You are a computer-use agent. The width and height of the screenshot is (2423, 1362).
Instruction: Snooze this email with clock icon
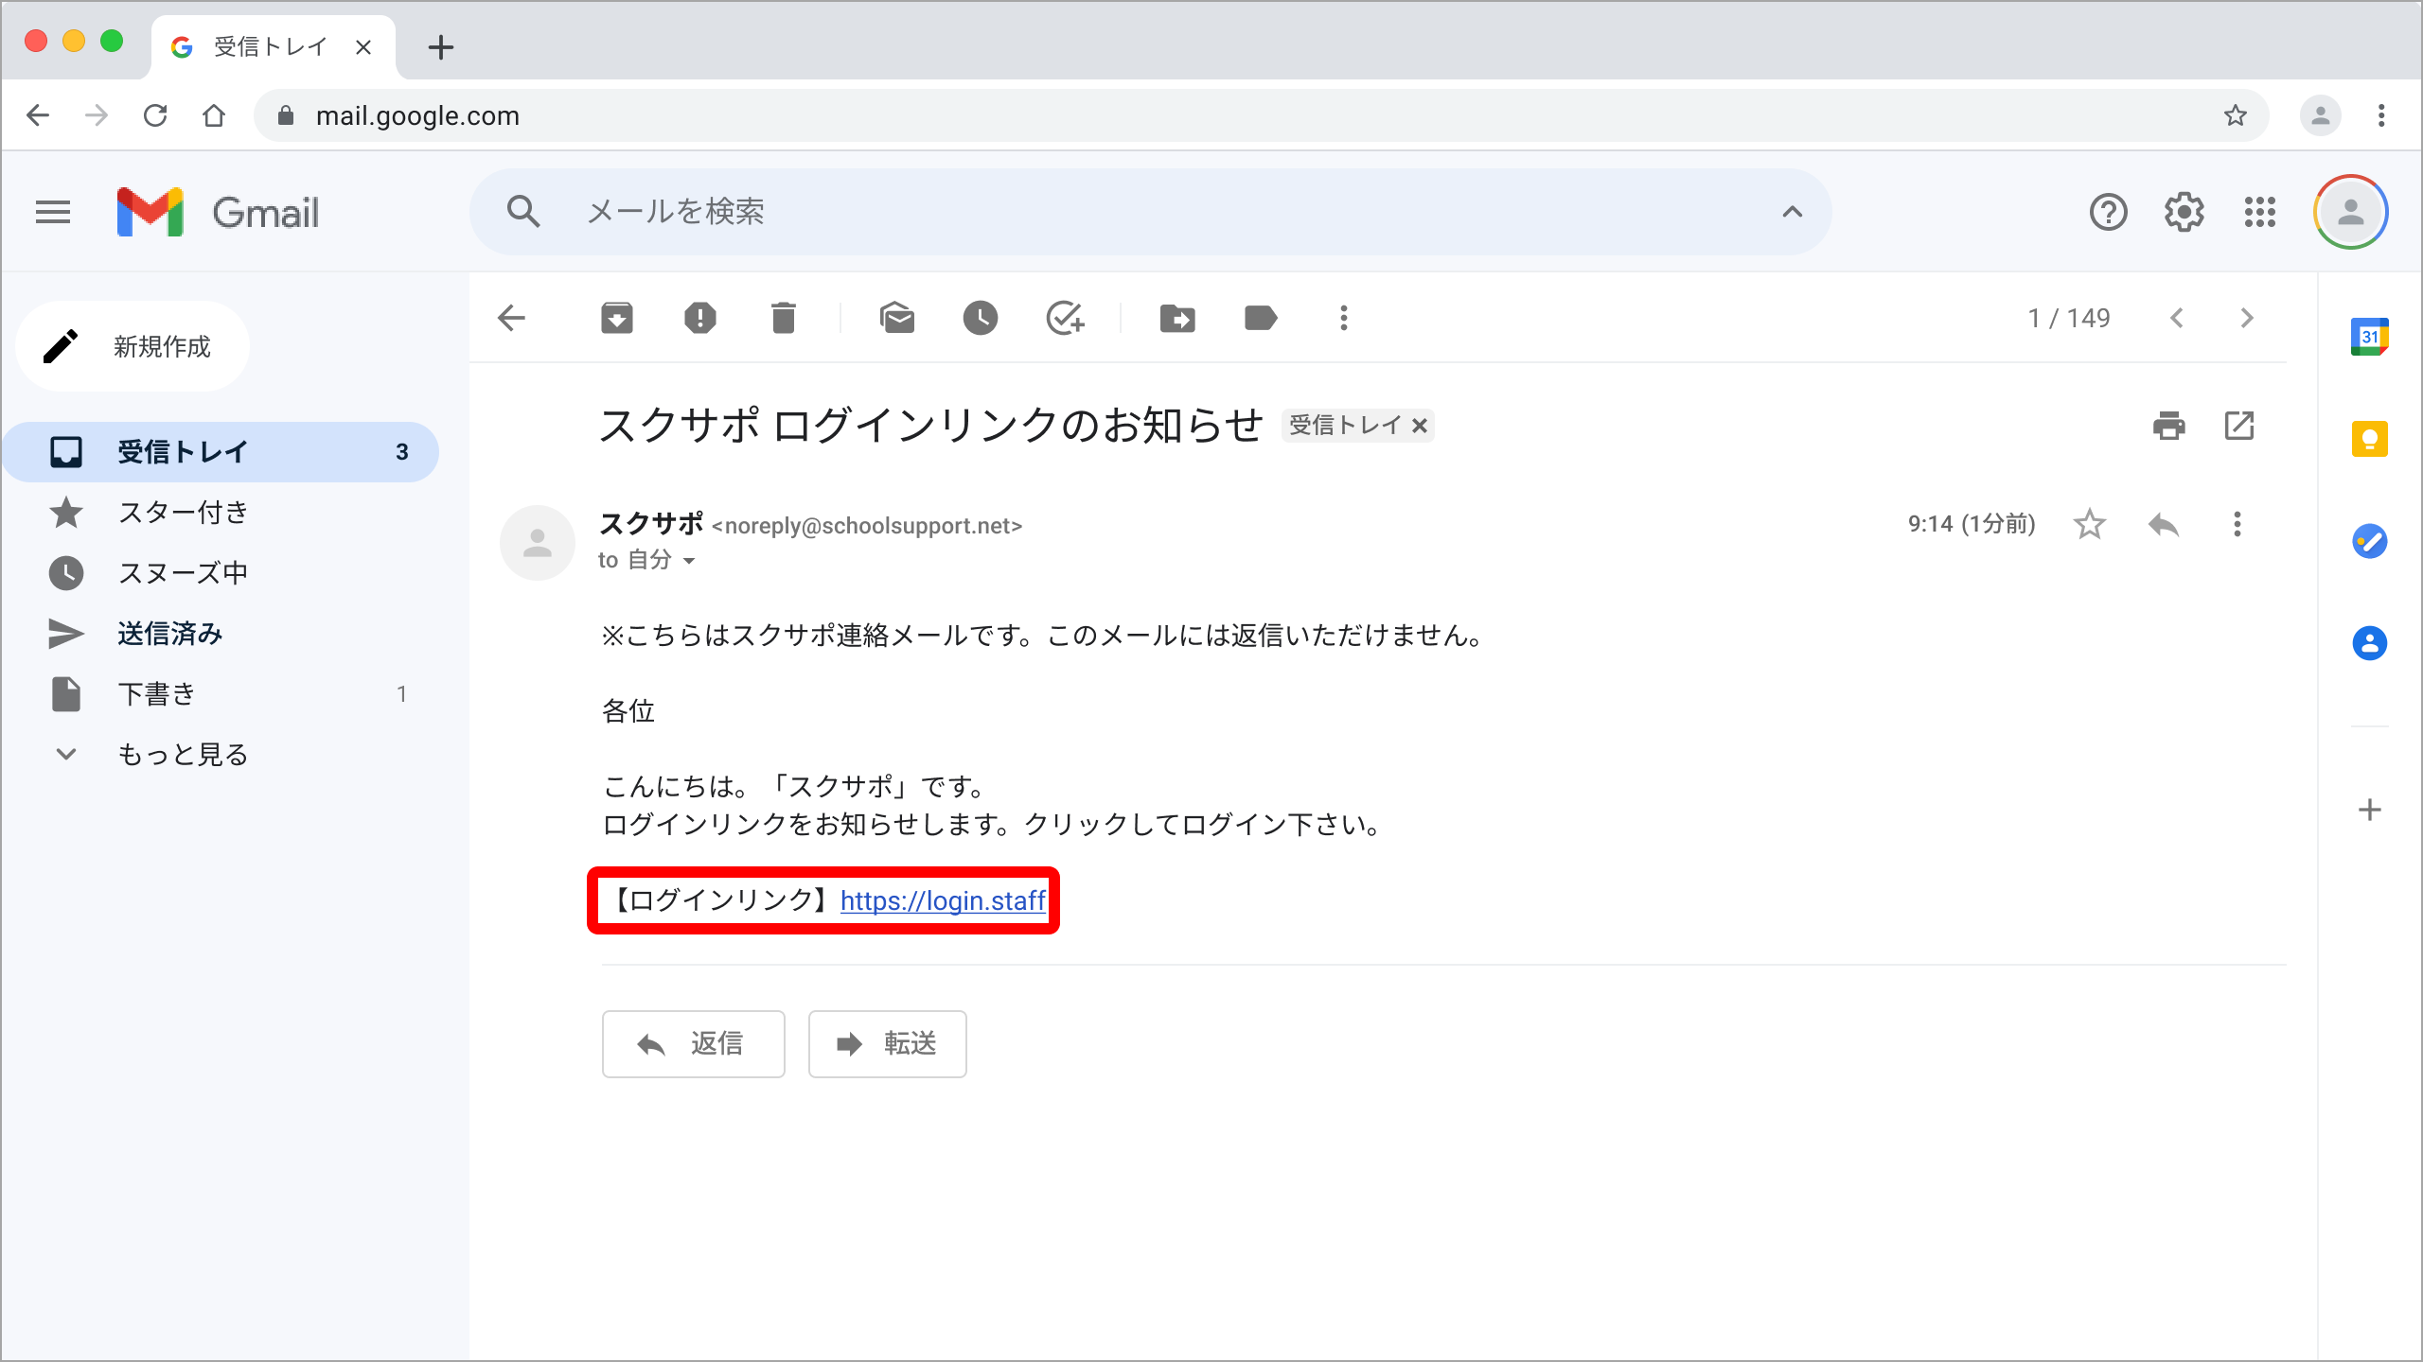click(981, 318)
